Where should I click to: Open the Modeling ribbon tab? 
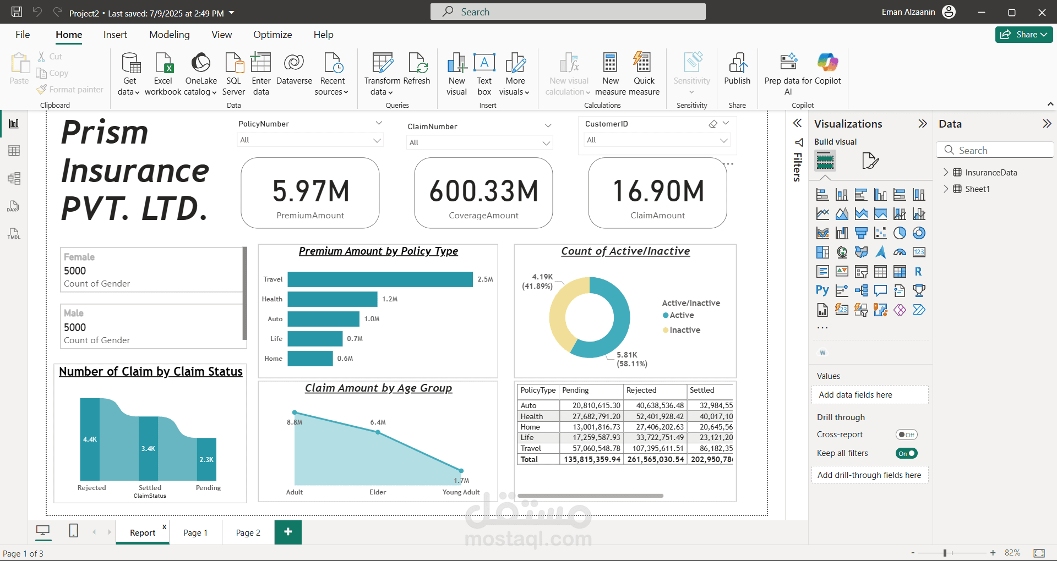(169, 35)
